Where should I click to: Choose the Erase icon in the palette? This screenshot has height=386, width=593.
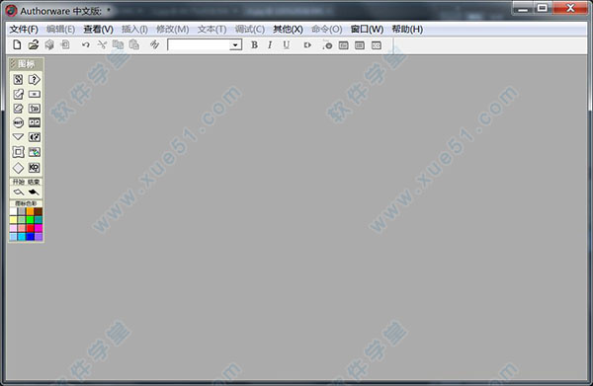[x=18, y=109]
